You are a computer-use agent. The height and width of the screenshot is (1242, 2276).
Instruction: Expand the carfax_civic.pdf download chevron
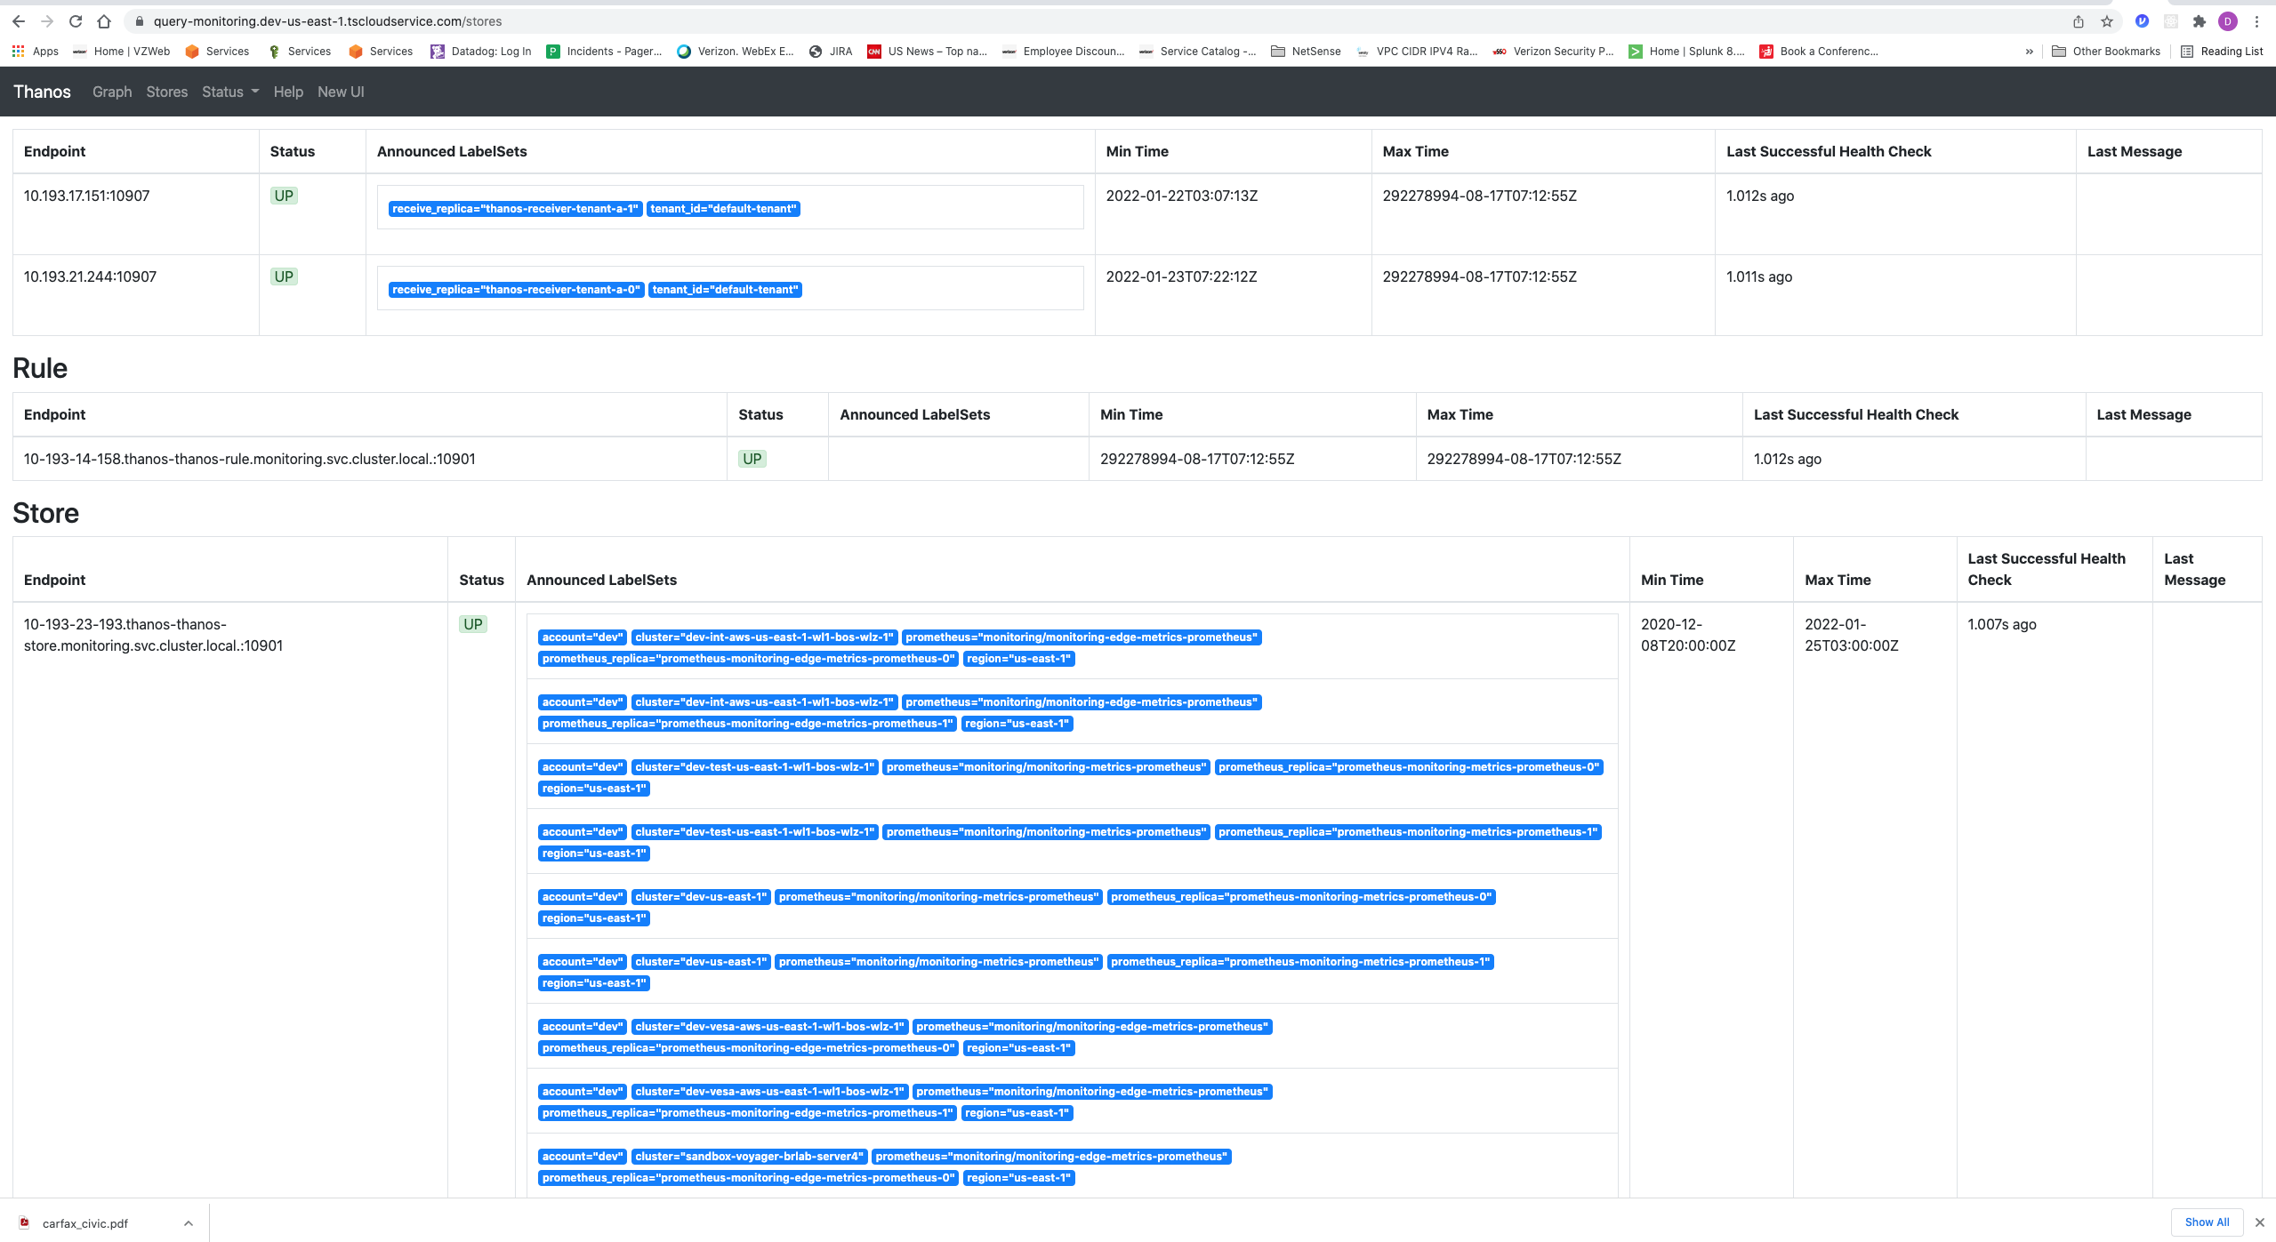(x=188, y=1222)
